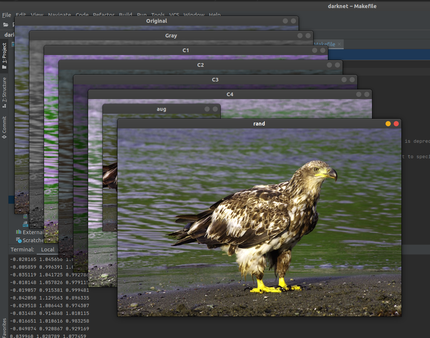The width and height of the screenshot is (430, 338).
Task: Click the Structure sidebar icon
Action: (x=4, y=106)
